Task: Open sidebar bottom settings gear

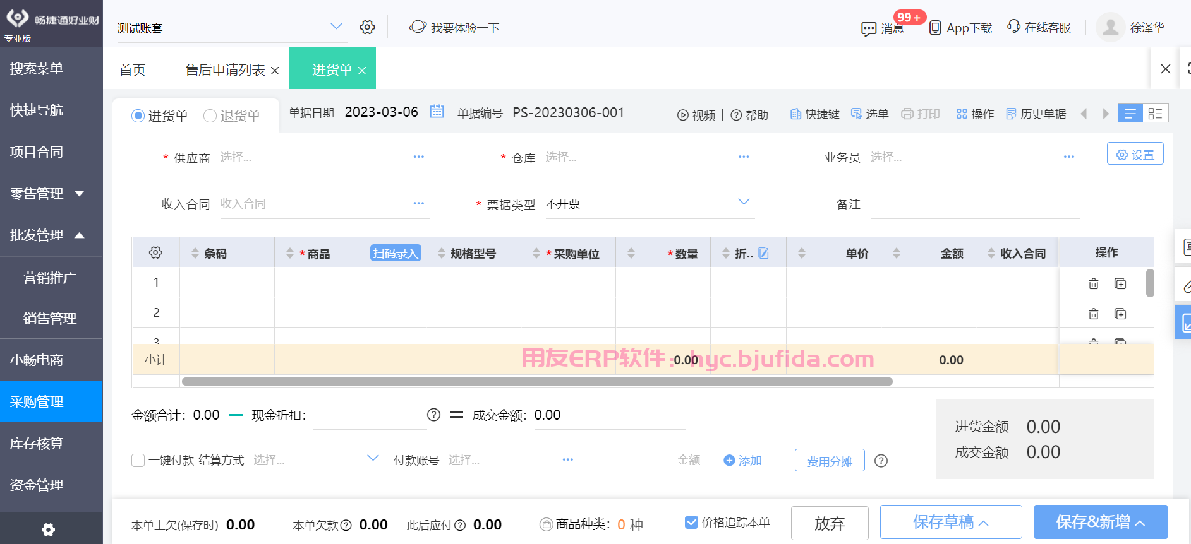Action: pos(48,529)
